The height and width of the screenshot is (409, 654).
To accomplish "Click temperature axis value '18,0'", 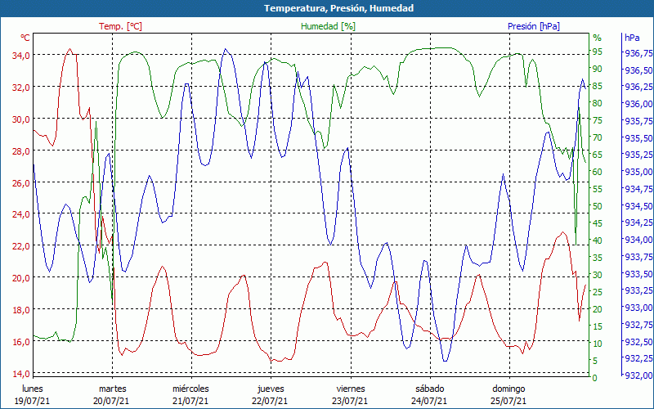I will point(20,310).
